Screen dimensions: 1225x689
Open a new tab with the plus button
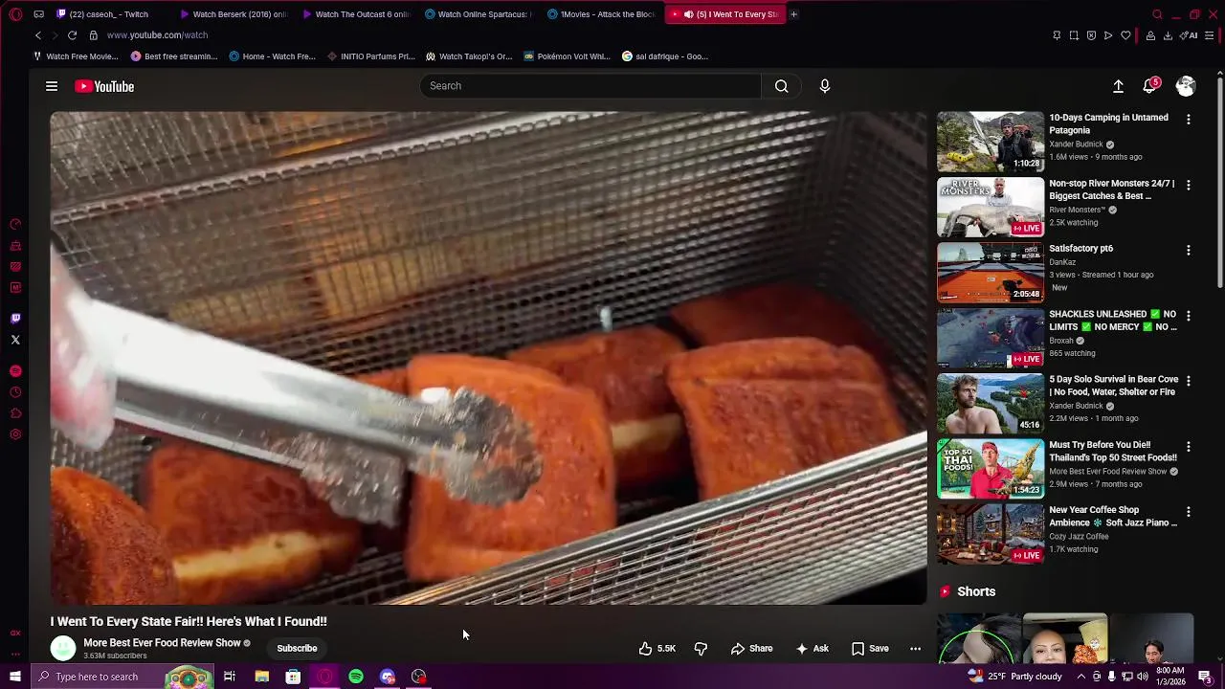[793, 14]
